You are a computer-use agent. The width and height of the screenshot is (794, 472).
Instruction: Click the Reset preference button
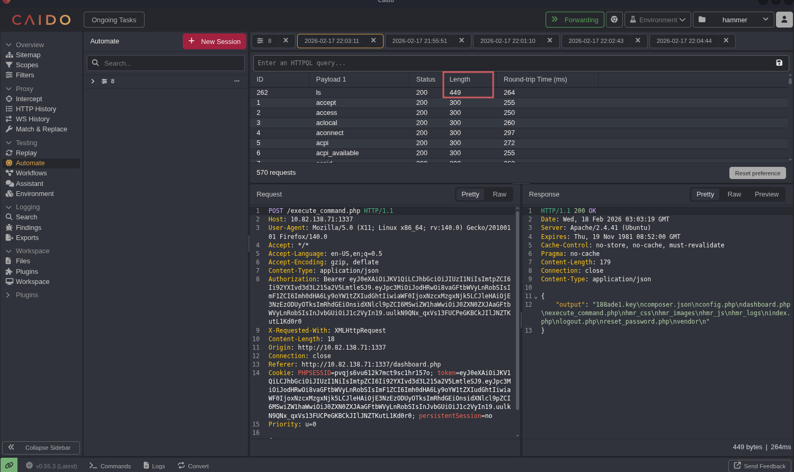pyautogui.click(x=757, y=173)
